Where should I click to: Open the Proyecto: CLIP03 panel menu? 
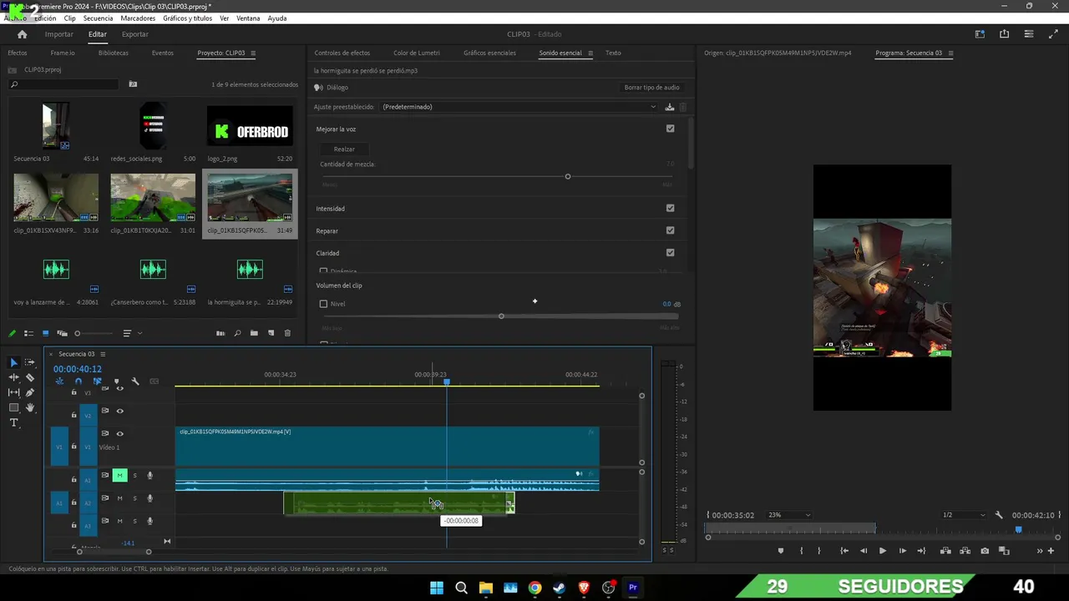253,53
